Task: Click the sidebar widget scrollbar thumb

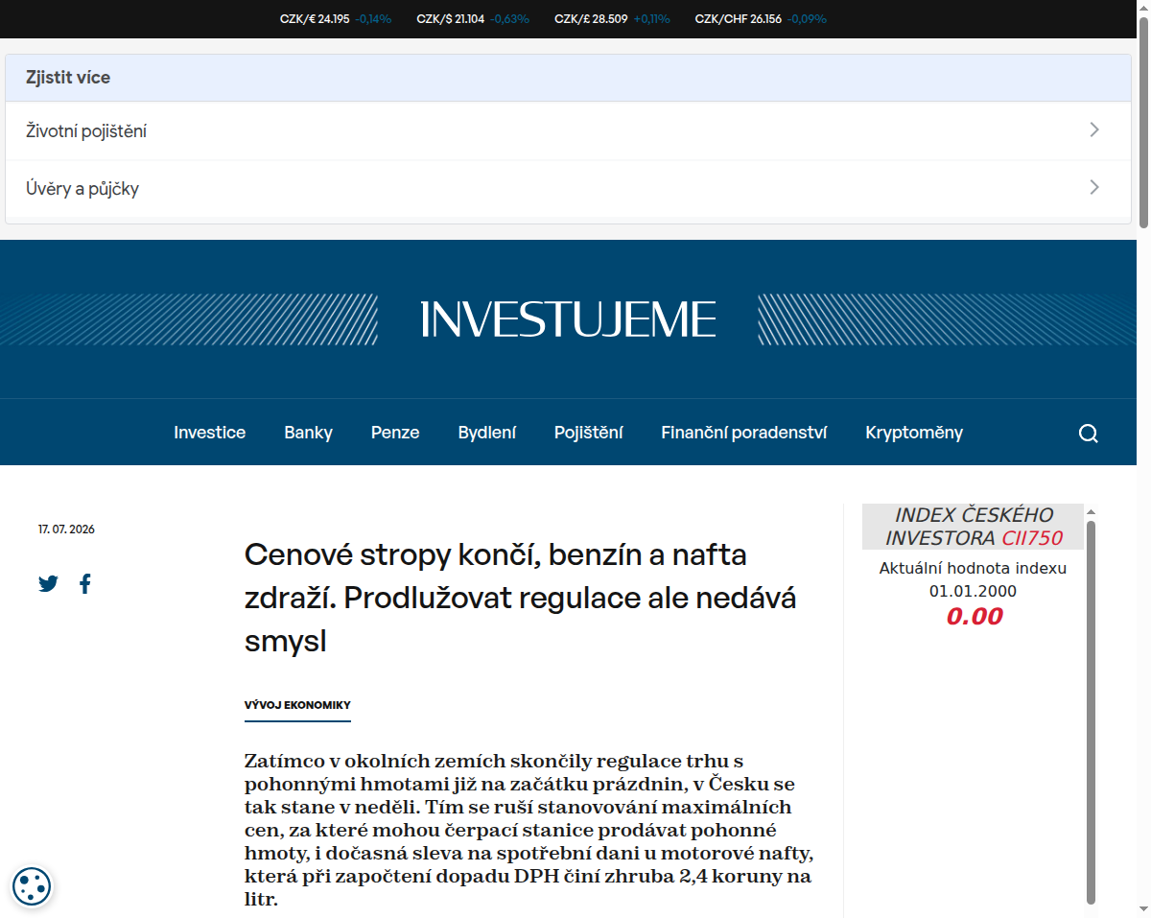Action: click(1091, 712)
